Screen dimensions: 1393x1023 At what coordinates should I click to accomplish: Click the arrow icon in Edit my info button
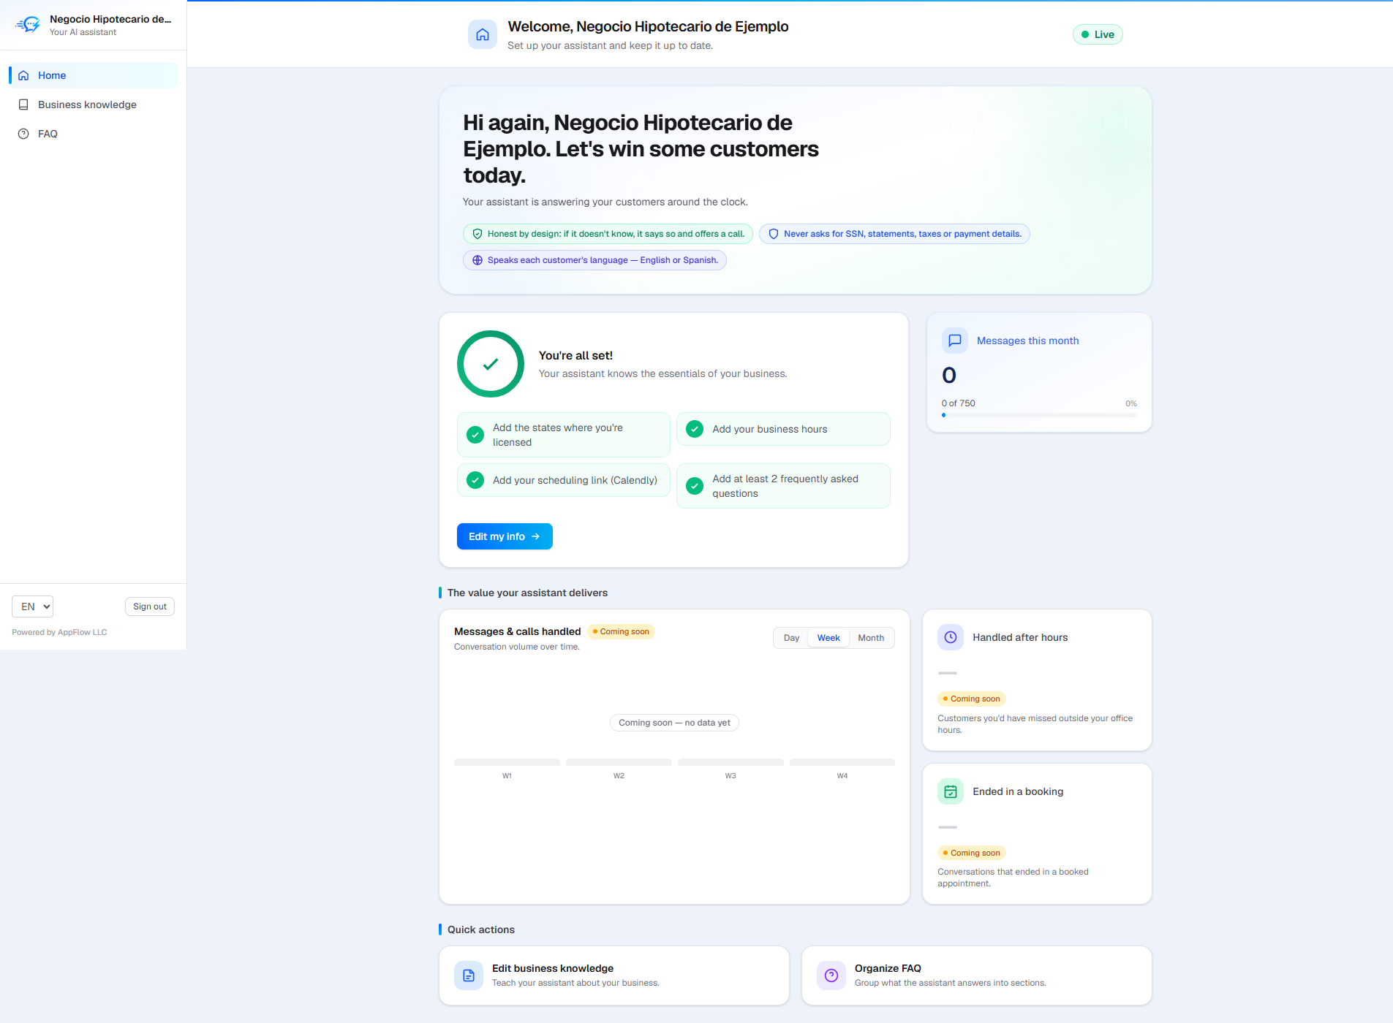pyautogui.click(x=535, y=536)
